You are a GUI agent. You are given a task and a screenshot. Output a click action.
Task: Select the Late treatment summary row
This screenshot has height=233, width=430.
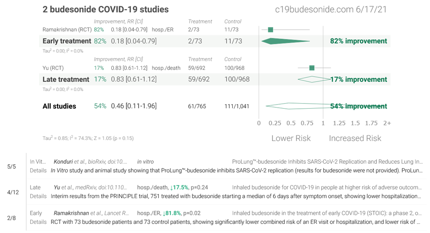point(66,79)
